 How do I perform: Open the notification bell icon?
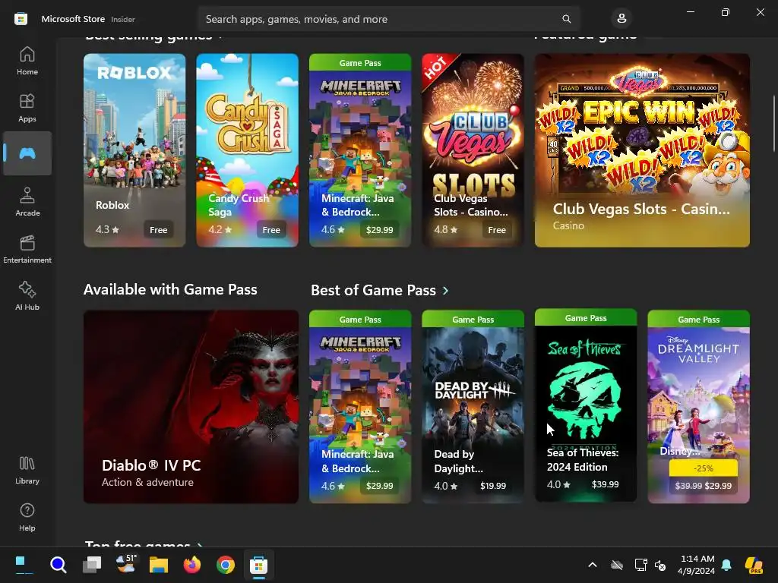[x=726, y=565]
